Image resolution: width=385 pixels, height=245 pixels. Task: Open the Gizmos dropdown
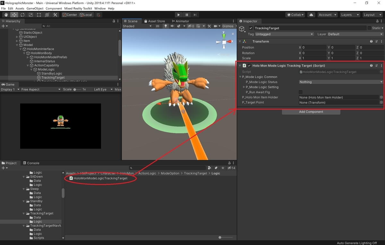(229, 26)
